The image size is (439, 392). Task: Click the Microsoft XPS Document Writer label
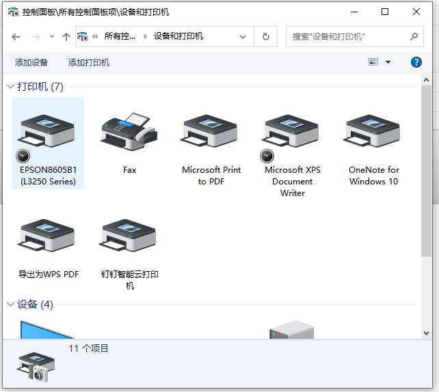(x=293, y=181)
